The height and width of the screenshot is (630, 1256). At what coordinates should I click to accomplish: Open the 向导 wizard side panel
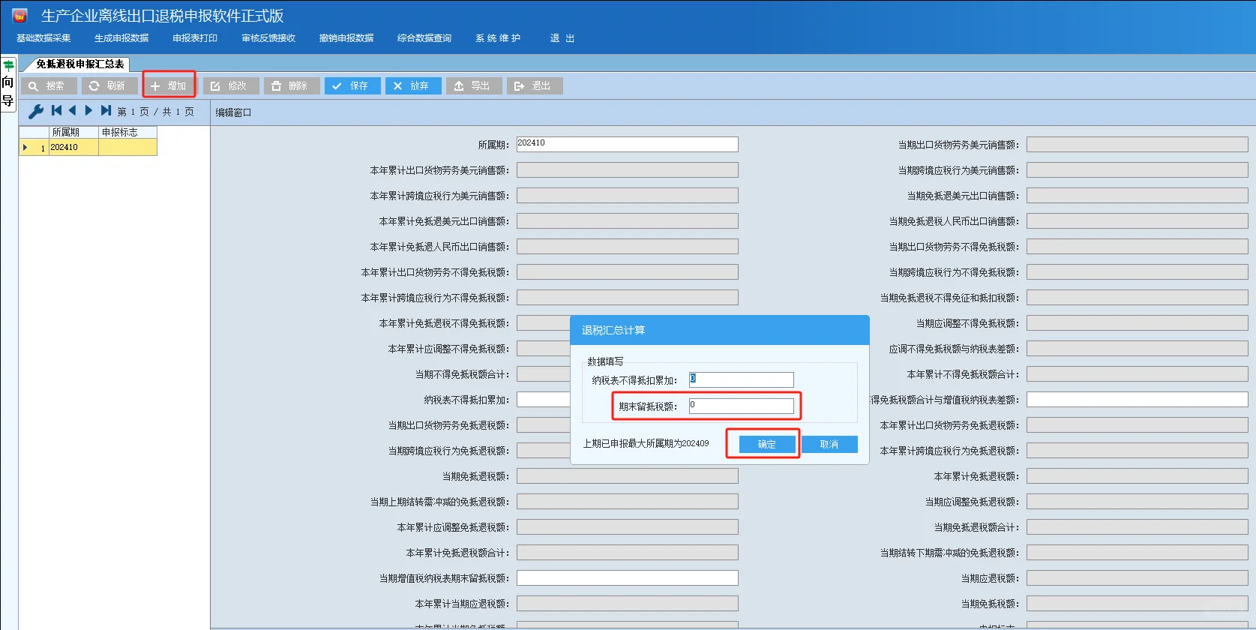pos(8,83)
